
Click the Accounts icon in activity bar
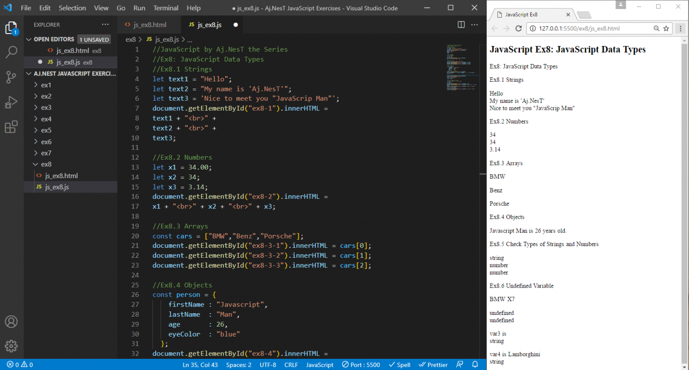coord(11,322)
